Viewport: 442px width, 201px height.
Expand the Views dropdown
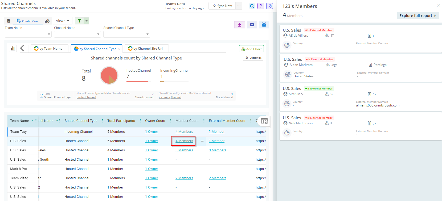pyautogui.click(x=63, y=21)
